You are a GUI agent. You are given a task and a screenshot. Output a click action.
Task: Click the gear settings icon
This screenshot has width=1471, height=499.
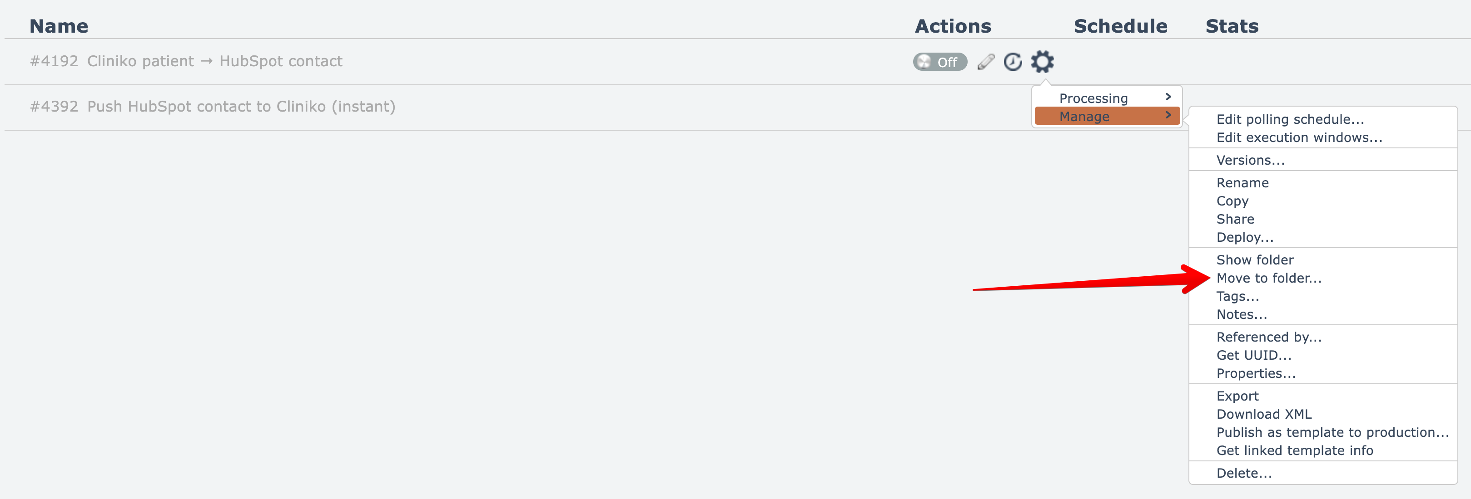pyautogui.click(x=1042, y=62)
